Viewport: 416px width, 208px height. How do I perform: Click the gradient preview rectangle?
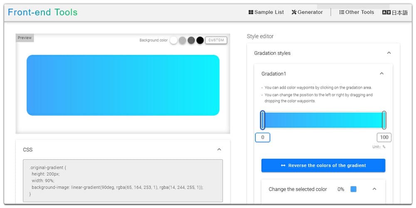pos(123,85)
